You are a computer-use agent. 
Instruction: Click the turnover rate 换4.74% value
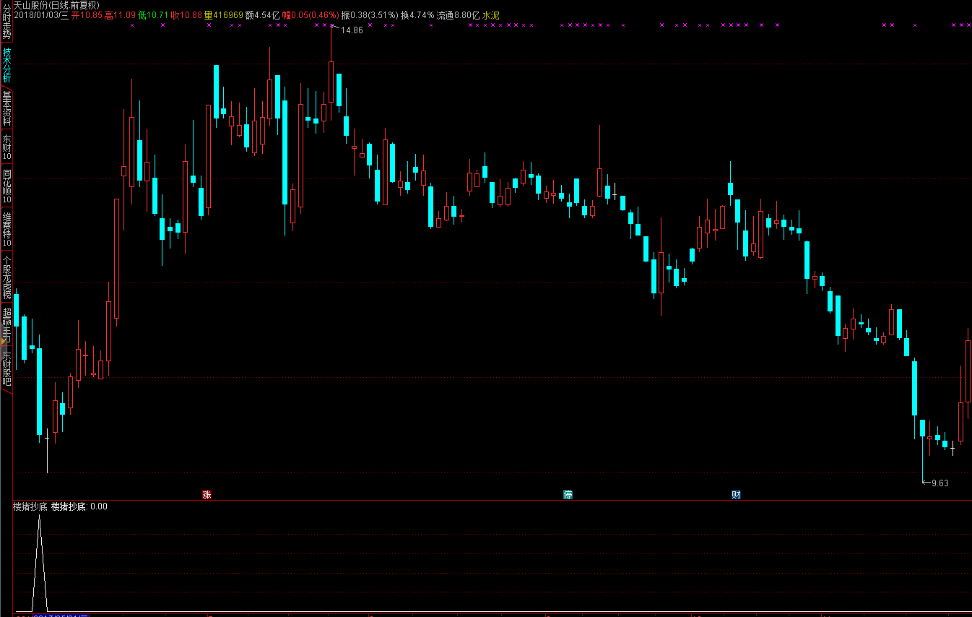(418, 14)
